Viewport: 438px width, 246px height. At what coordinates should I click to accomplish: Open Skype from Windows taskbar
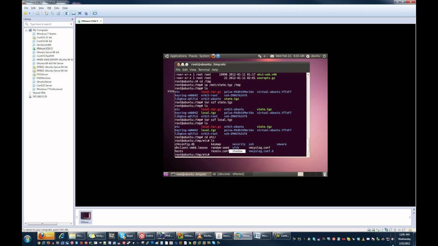point(127,236)
